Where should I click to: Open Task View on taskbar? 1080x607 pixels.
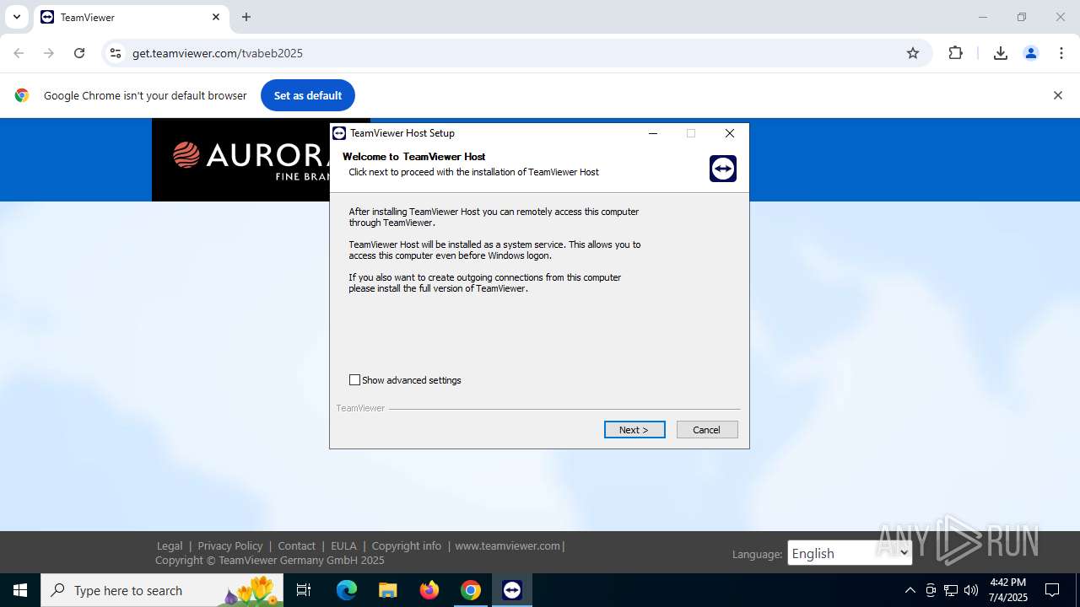304,590
